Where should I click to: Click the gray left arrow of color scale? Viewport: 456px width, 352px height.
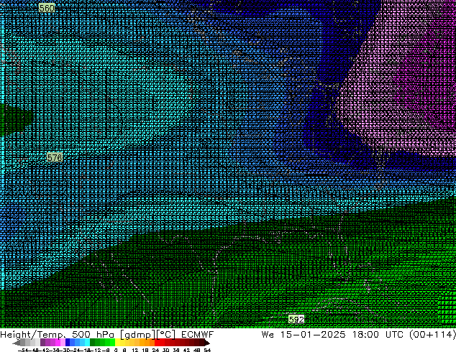pos(17,343)
